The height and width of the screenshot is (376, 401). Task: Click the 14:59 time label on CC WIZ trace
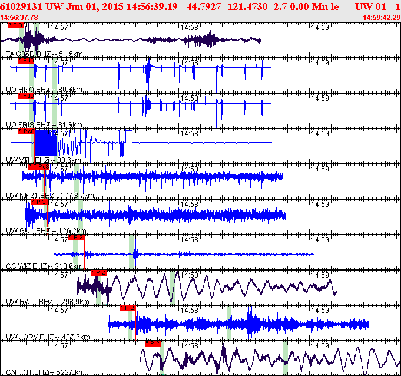tap(320, 240)
